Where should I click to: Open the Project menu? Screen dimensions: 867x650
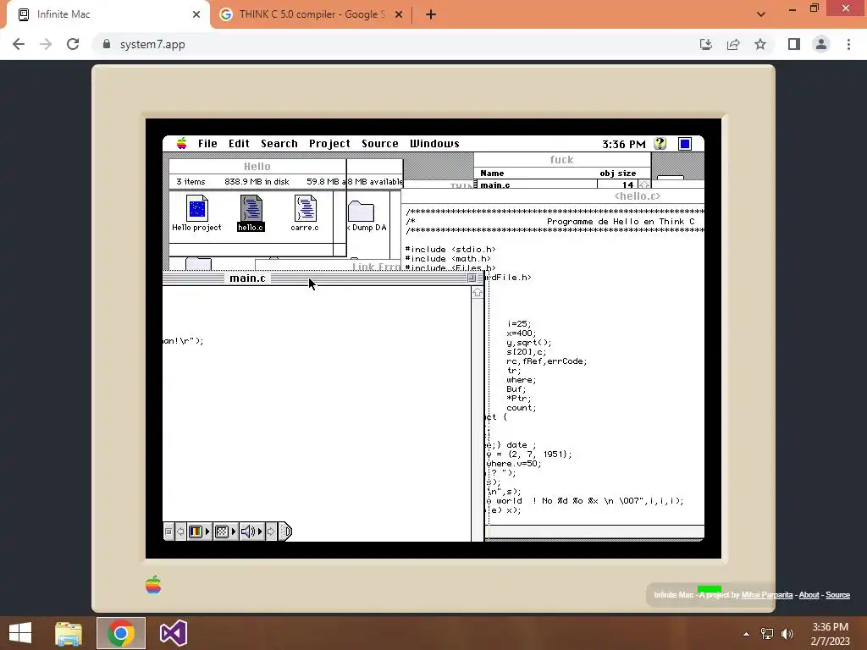pyautogui.click(x=329, y=144)
